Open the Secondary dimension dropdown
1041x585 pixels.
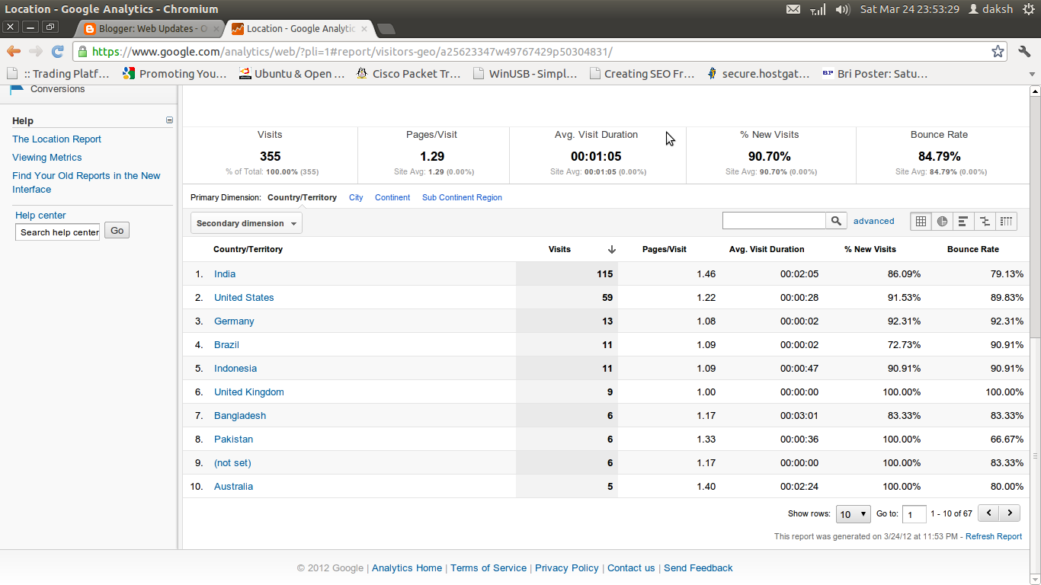point(245,223)
